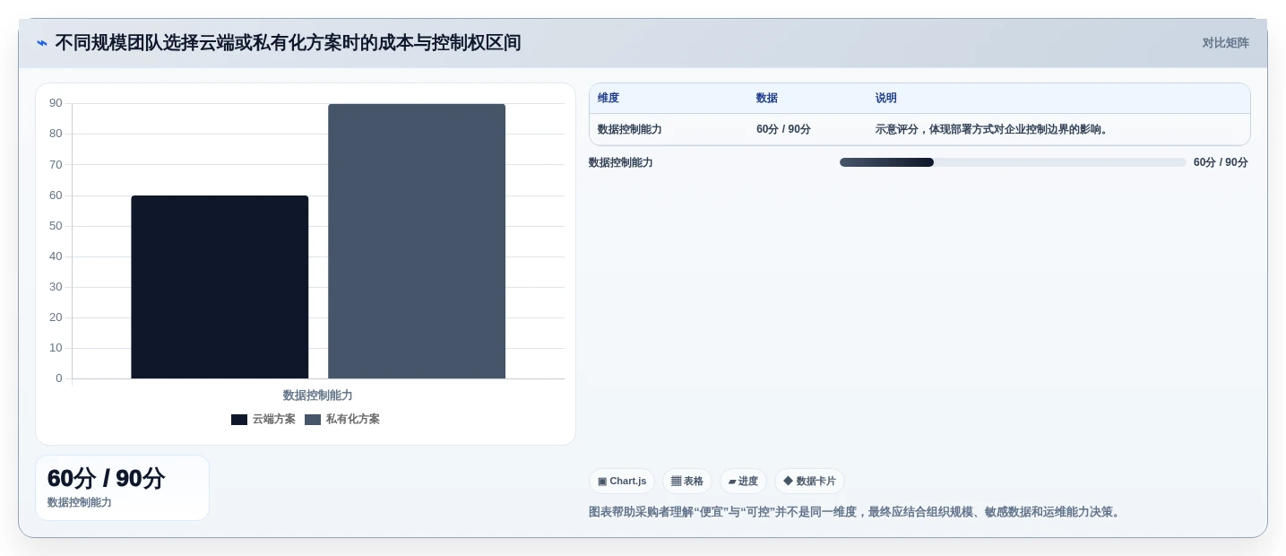
Task: Click the 云端方案 dark legend swatch
Action: coord(239,420)
